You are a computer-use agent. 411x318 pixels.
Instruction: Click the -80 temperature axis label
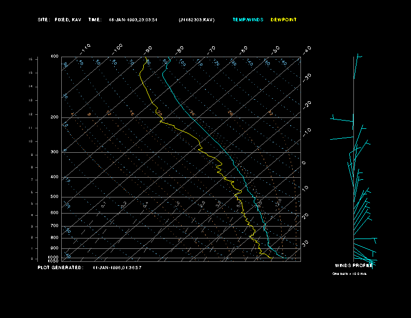point(180,50)
